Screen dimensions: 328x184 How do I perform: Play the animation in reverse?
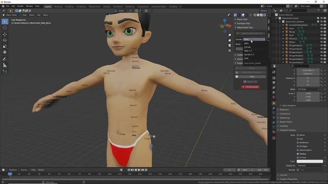(136, 170)
